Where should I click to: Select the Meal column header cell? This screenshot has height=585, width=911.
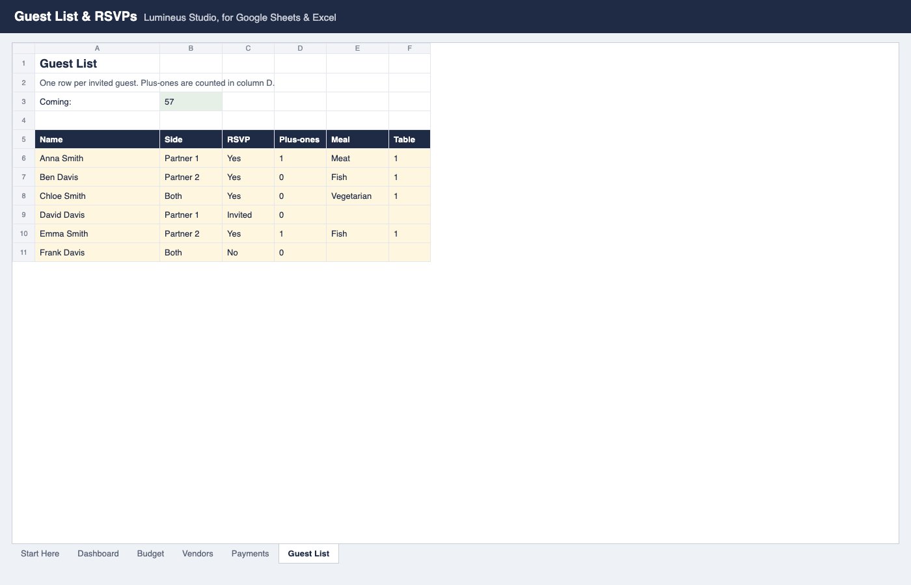[x=357, y=139]
